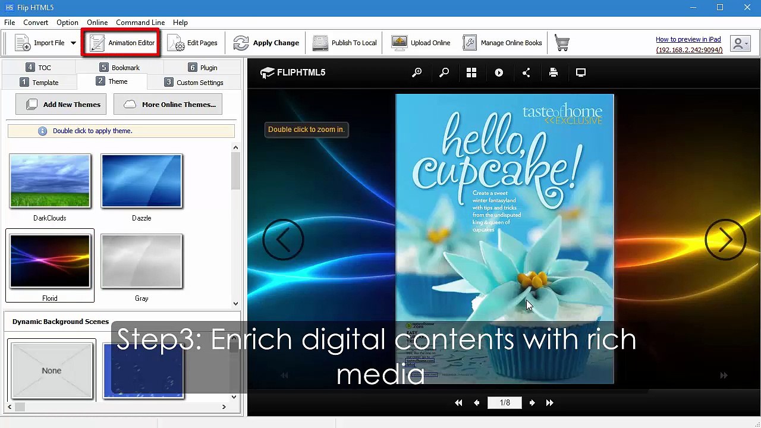
Task: Open the Animation Editor
Action: pos(122,43)
